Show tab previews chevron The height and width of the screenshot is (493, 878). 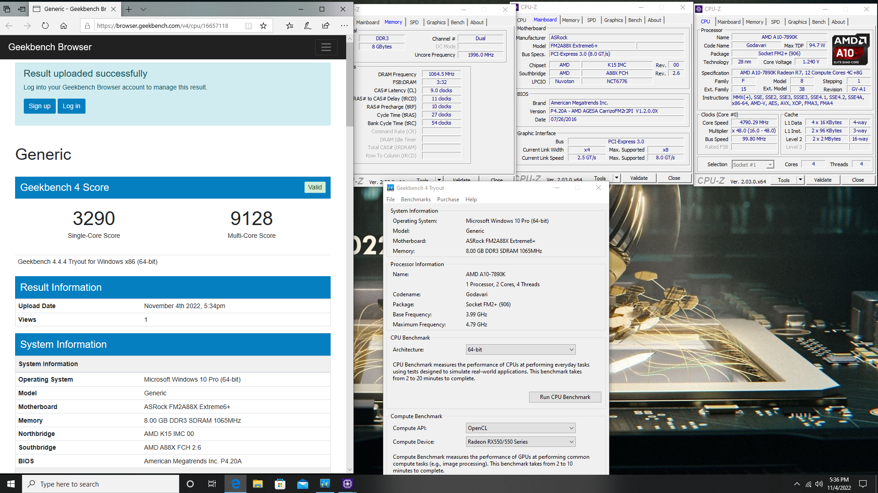coord(143,9)
